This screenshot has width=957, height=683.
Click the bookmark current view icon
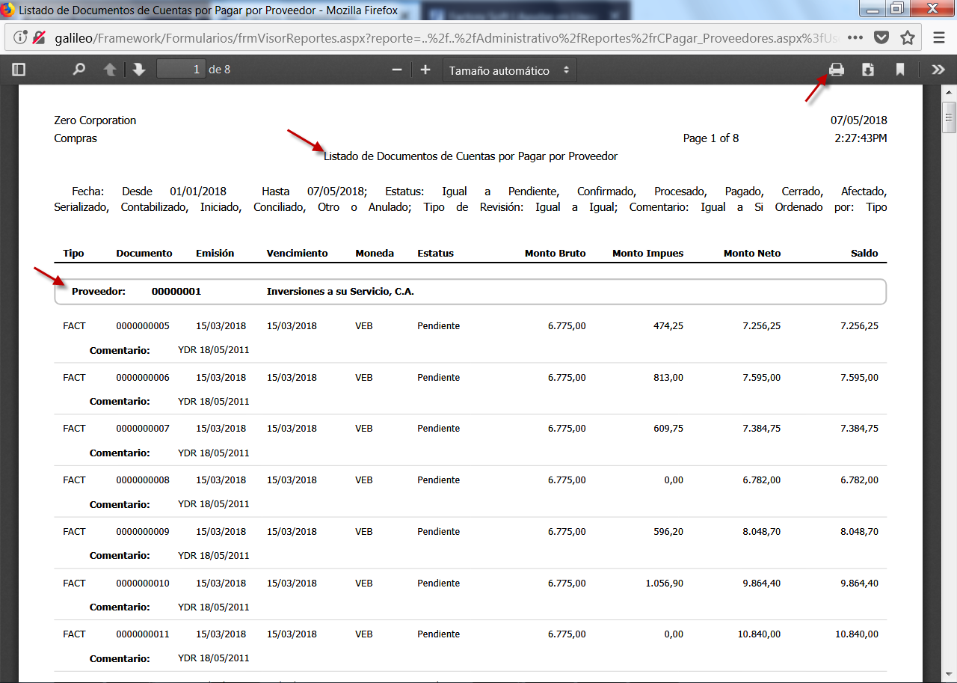900,70
